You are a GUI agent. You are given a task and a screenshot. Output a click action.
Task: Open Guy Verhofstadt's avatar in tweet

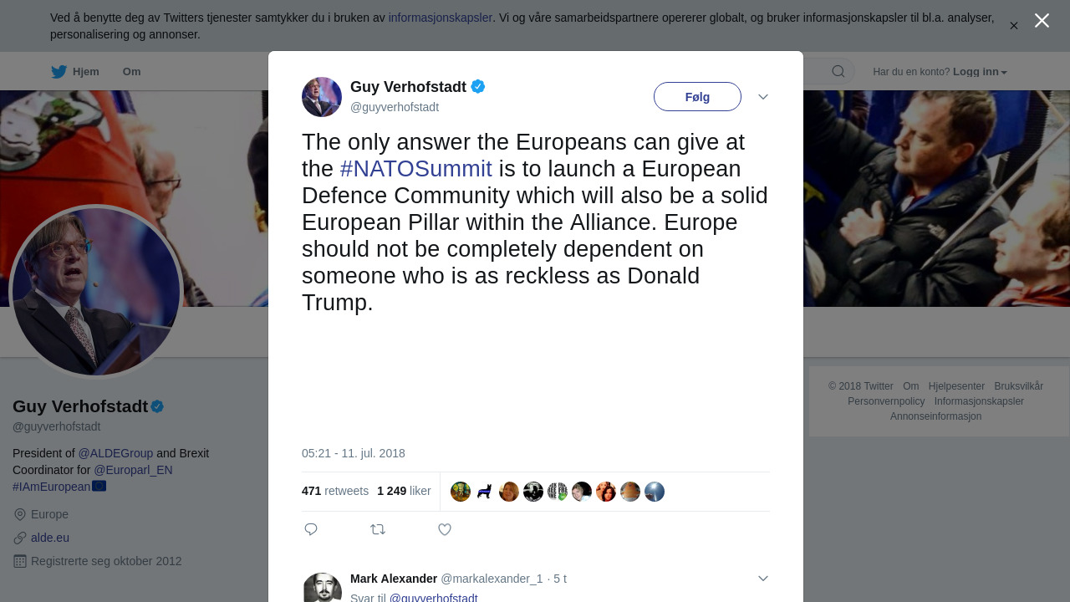[x=322, y=97]
